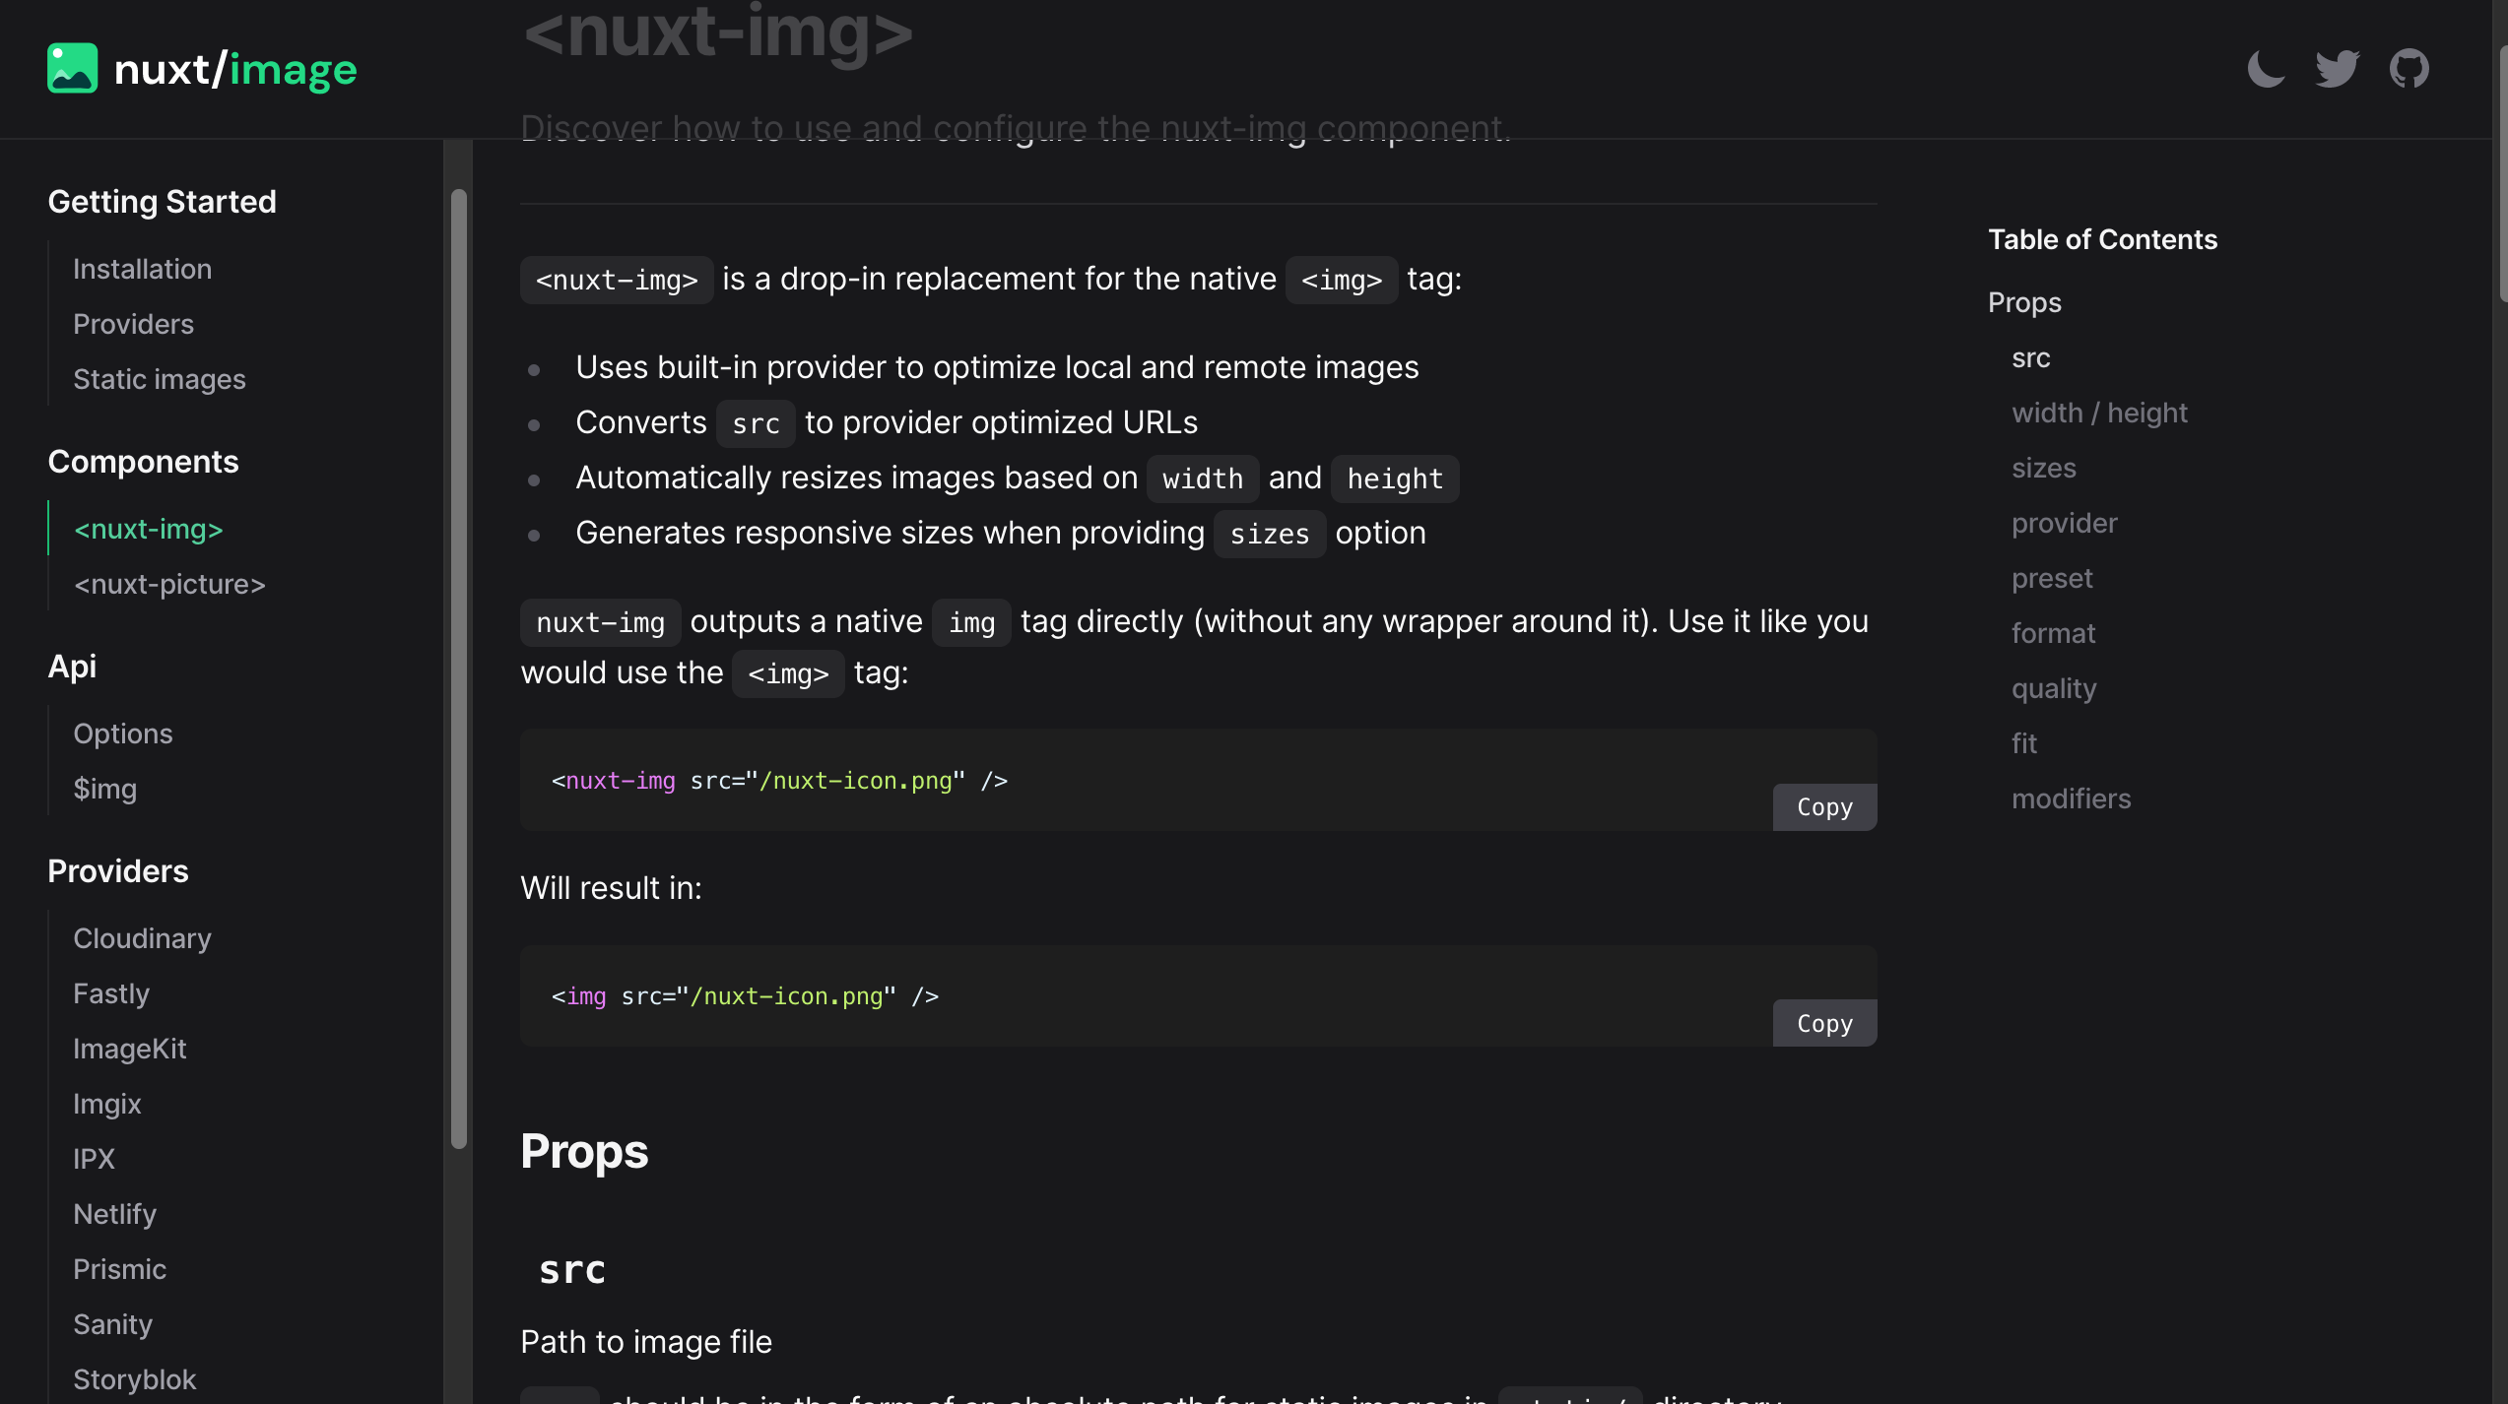Jump to the provider section via table of contents
Screen dimensions: 2508x1404
[x=2064, y=523]
